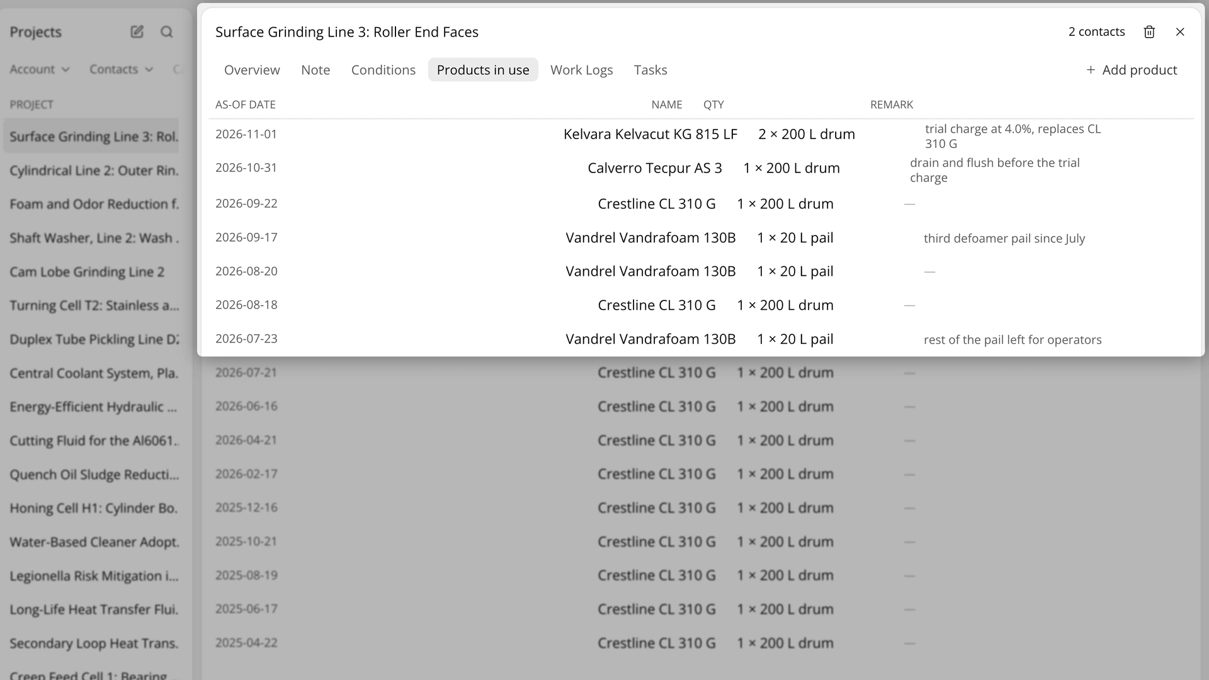Open the Conditions tab
Image resolution: width=1209 pixels, height=680 pixels.
click(x=383, y=70)
